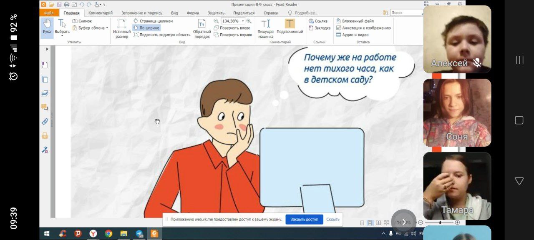534x240 pixels.
Task: Redo action in quick toolbar
Action: pyautogui.click(x=89, y=5)
